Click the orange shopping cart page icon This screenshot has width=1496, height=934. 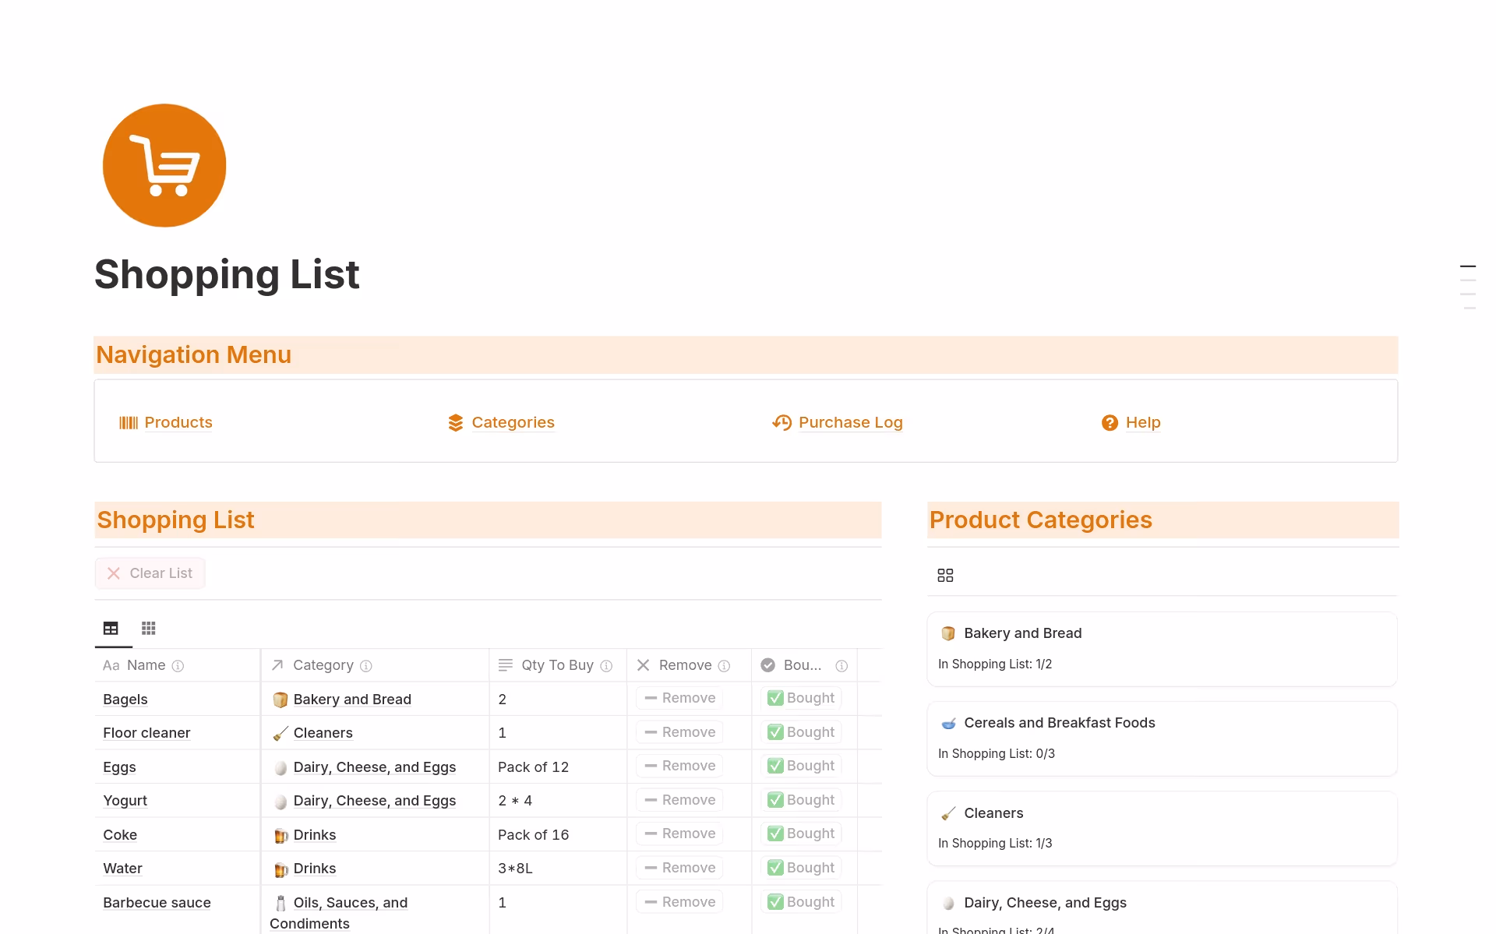click(164, 165)
